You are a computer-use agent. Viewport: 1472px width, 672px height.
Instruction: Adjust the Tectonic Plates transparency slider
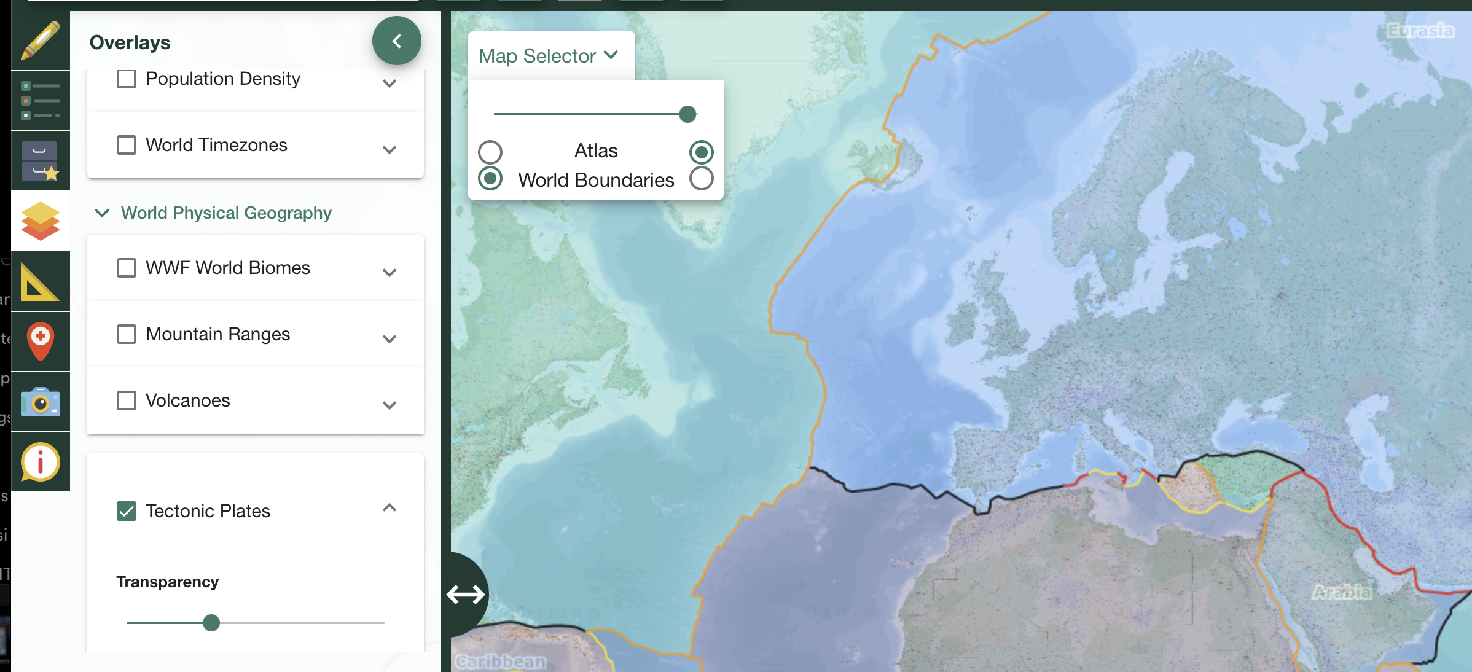pos(211,623)
